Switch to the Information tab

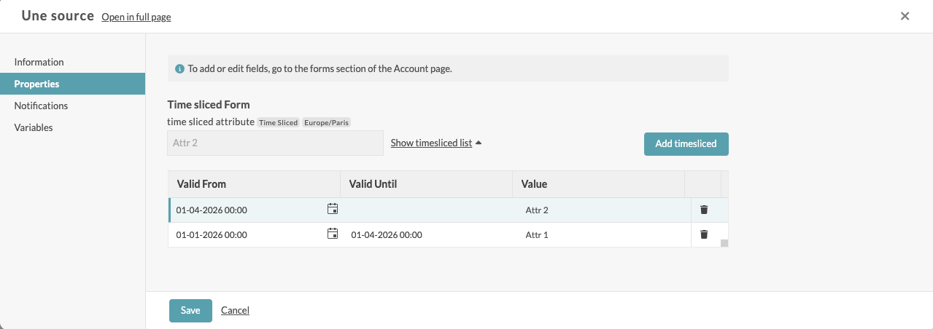point(39,62)
